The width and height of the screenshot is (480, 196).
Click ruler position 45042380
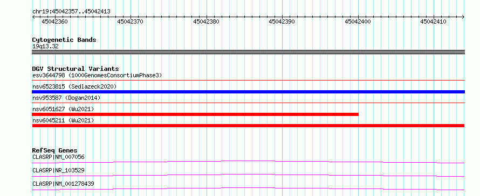pos(207,21)
